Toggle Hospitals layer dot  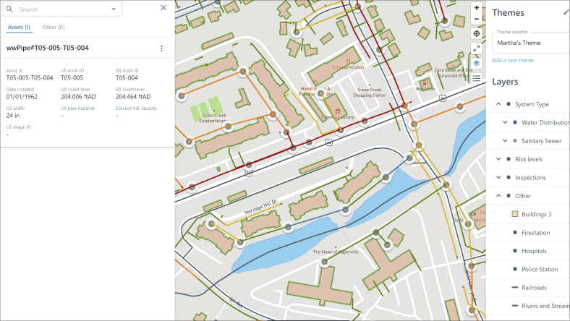coord(515,251)
